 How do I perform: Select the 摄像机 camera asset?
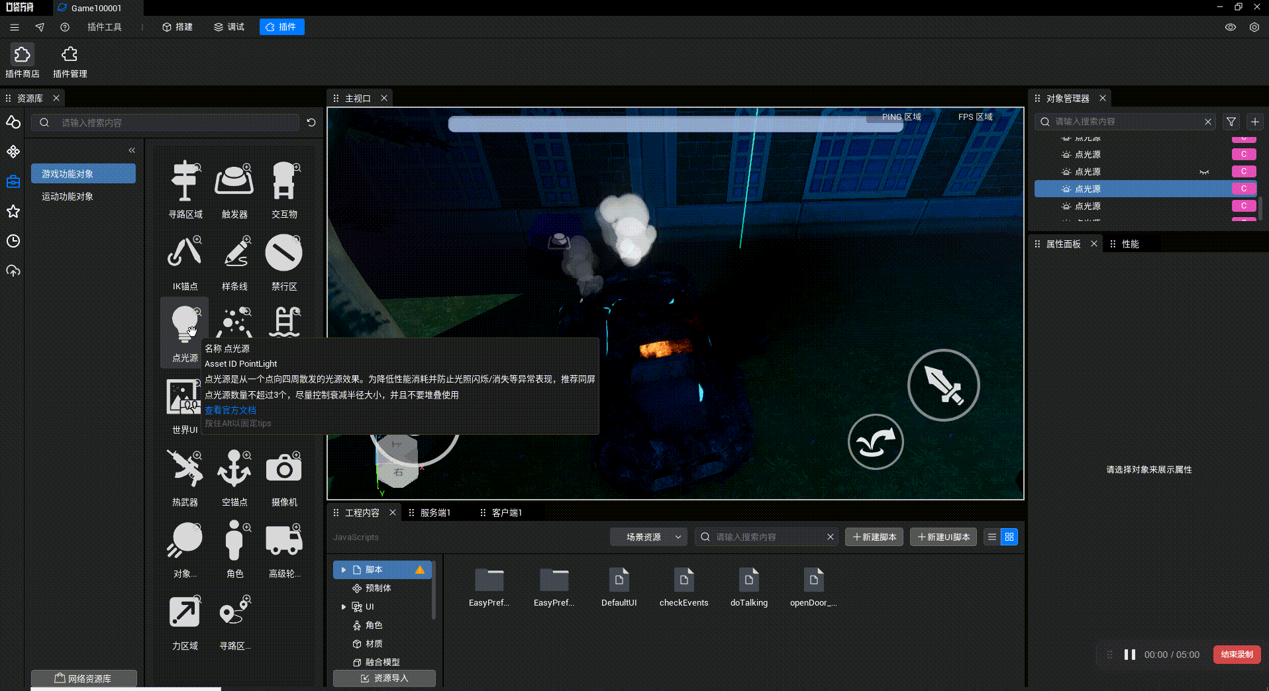pos(284,477)
